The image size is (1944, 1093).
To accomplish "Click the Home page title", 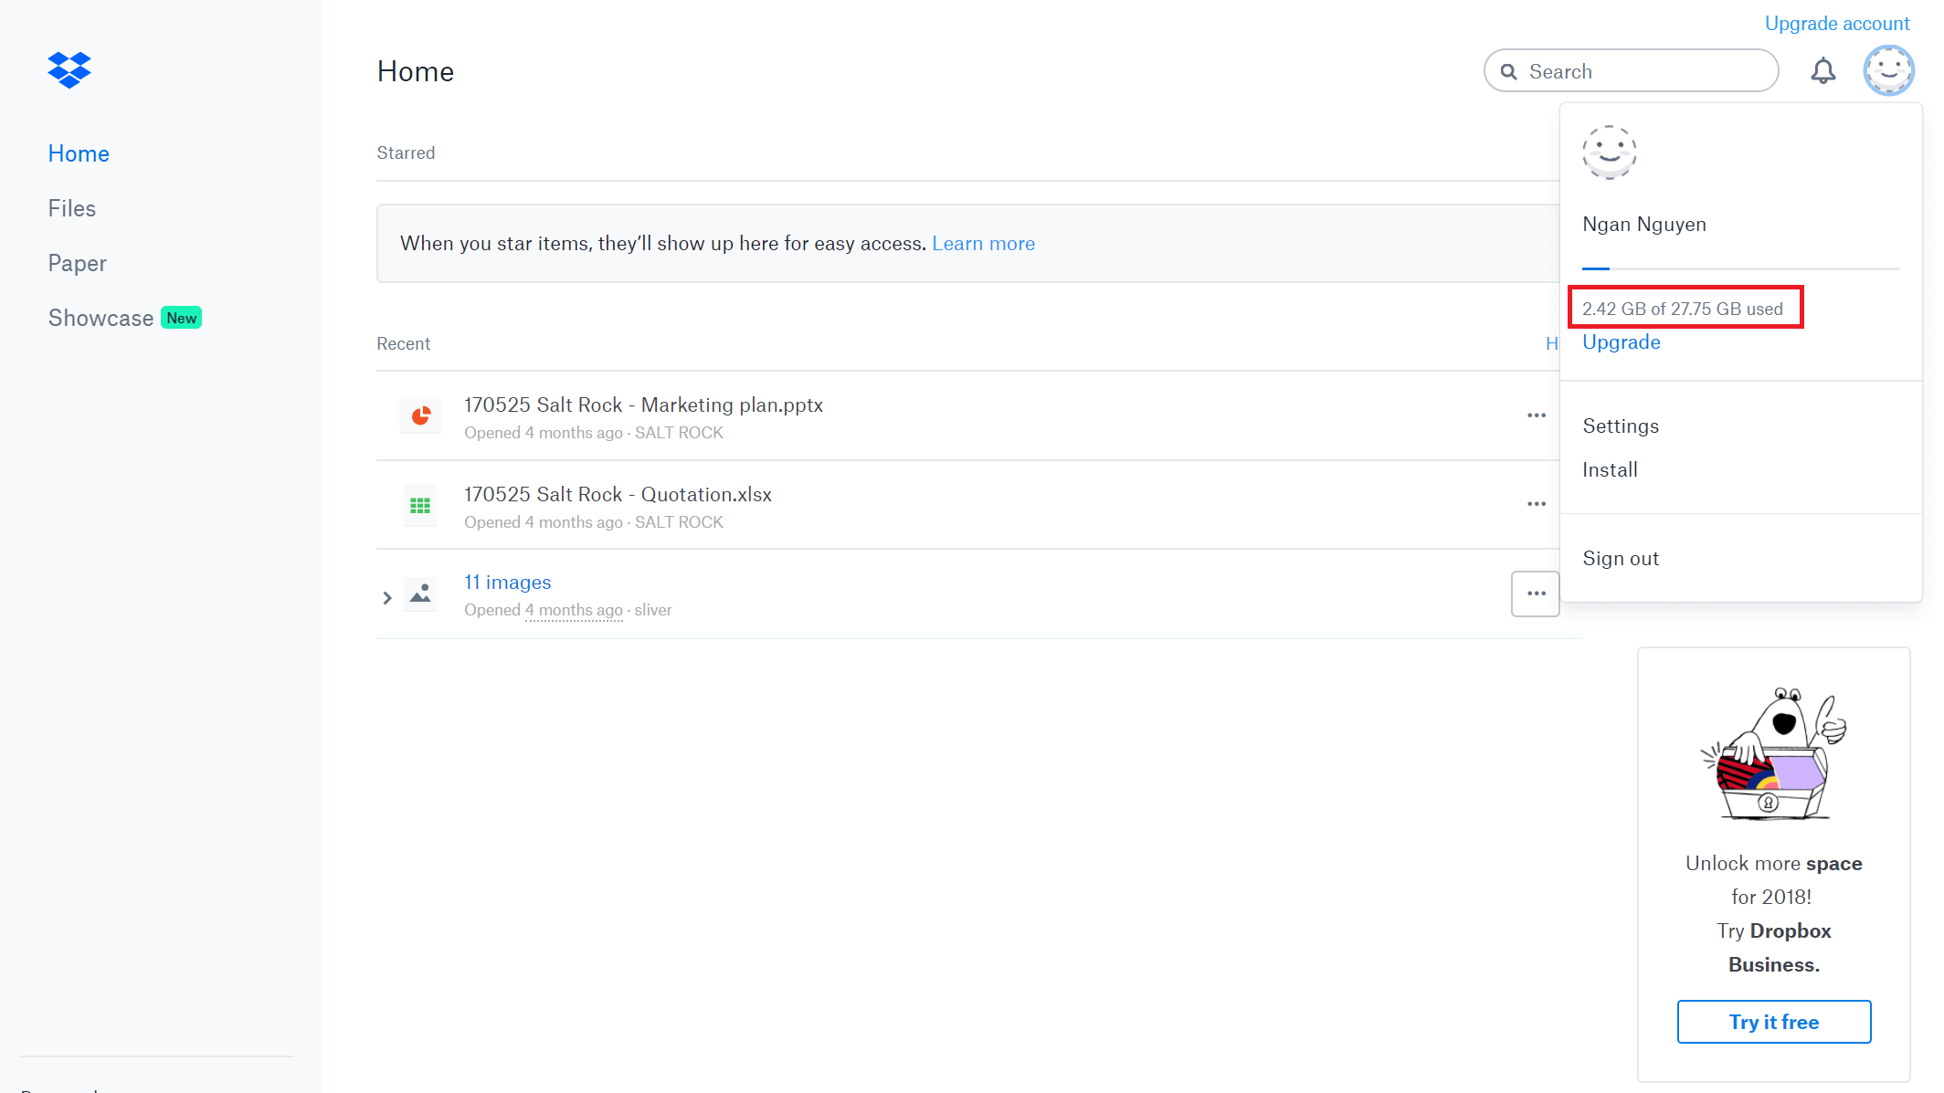I will click(x=416, y=71).
